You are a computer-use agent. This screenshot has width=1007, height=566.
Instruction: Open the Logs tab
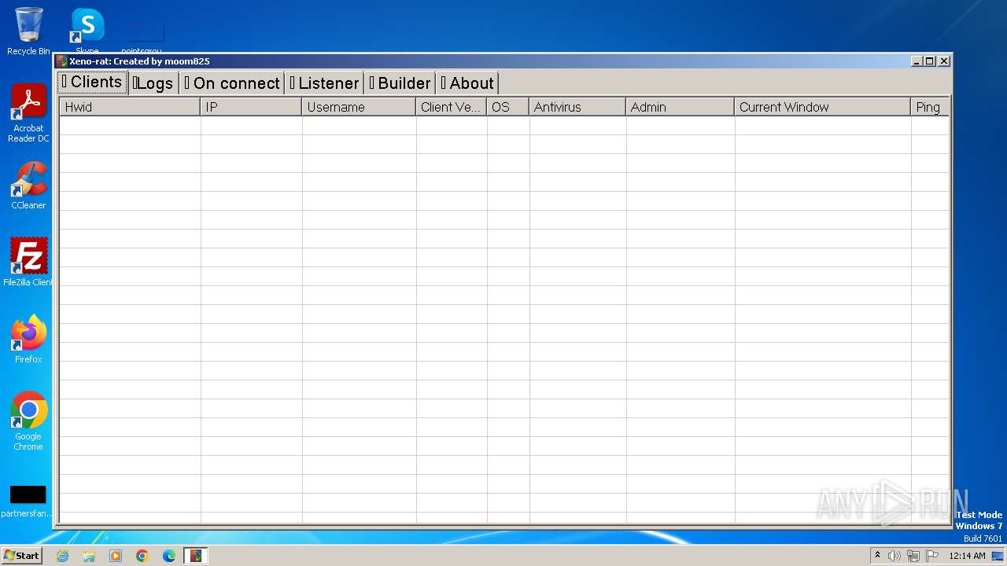coord(153,83)
